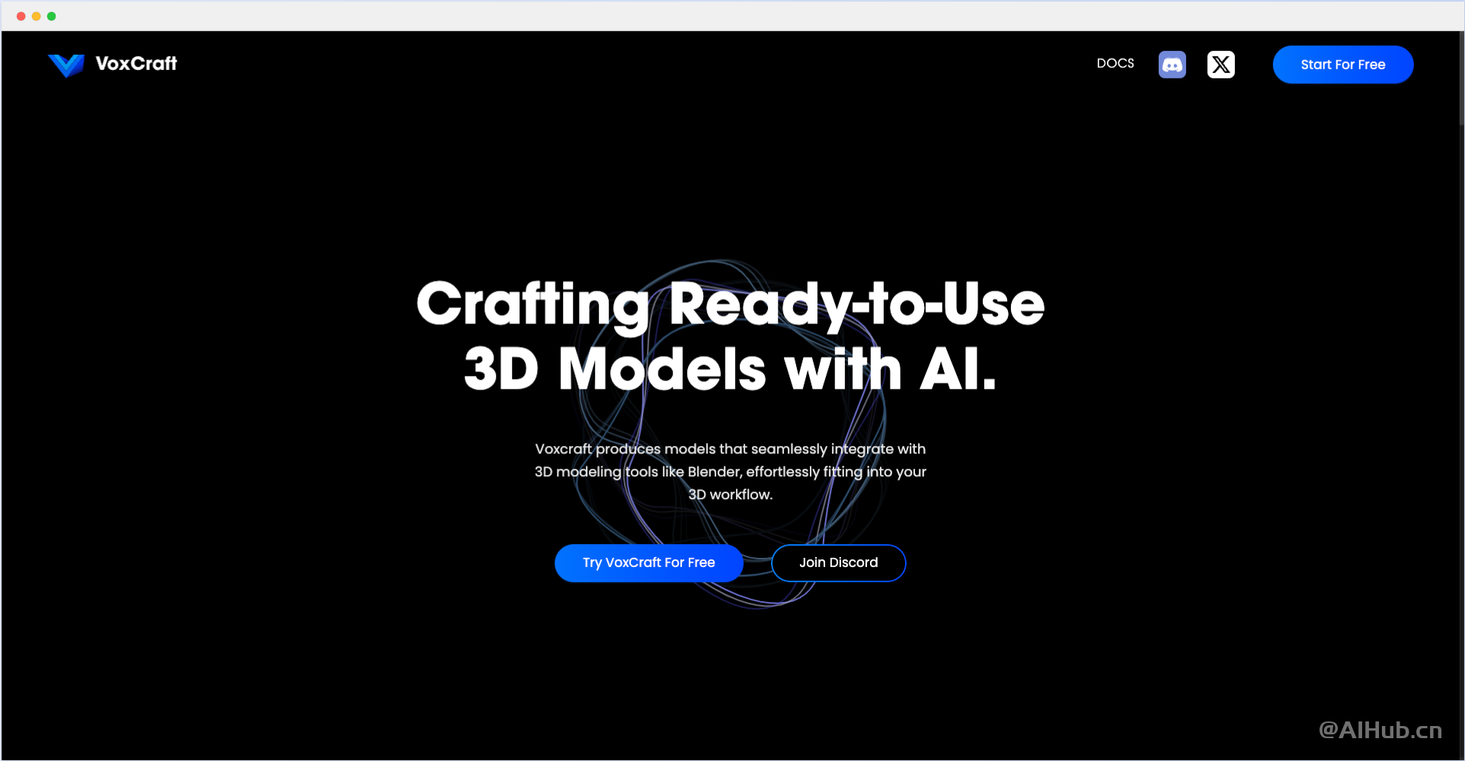The height and width of the screenshot is (761, 1465).
Task: Click the VoxCraft brand name text
Action: (136, 64)
